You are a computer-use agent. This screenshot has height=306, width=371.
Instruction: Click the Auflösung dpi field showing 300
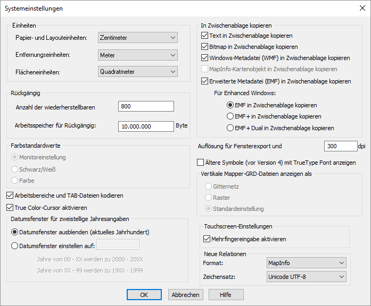pyautogui.click(x=341, y=146)
